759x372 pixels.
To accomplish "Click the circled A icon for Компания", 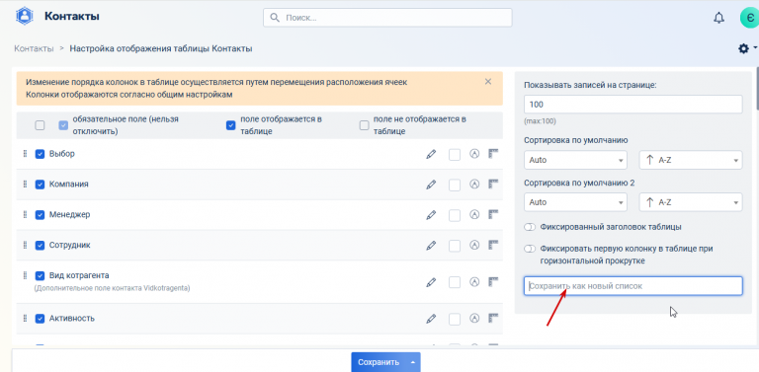I will [474, 185].
